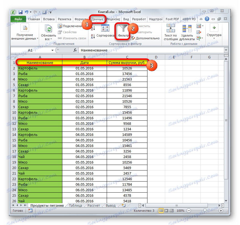Switch to Page Layout view in status bar
This screenshot has height=225, width=240.
coord(167,211)
